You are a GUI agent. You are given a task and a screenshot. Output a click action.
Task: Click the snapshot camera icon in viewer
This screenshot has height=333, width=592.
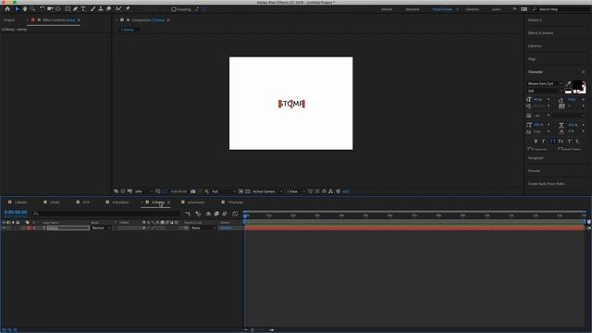point(193,191)
